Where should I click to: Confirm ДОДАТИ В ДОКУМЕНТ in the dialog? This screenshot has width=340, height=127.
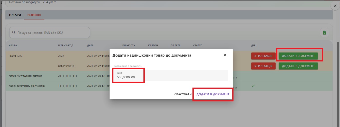coord(213,94)
